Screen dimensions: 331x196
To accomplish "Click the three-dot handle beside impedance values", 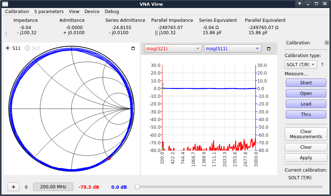I will click(x=6, y=33).
